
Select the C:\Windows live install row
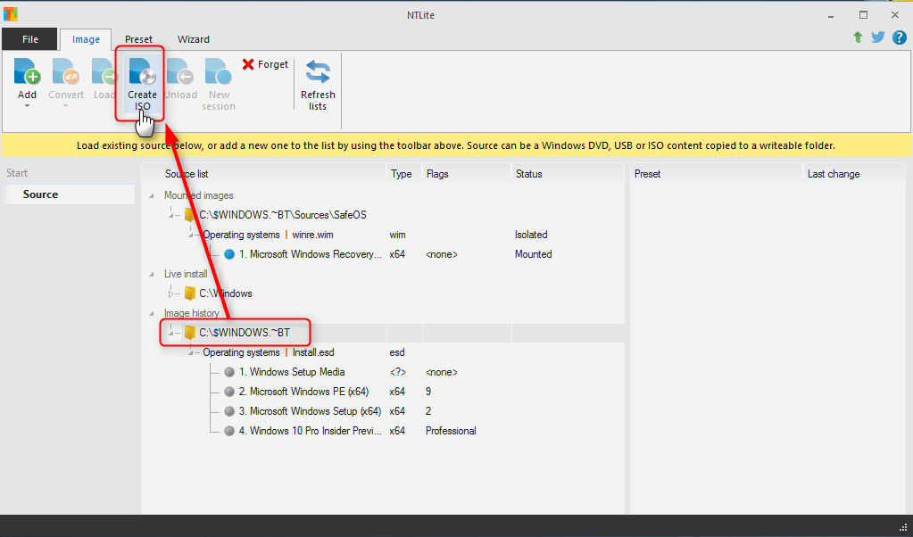click(225, 293)
